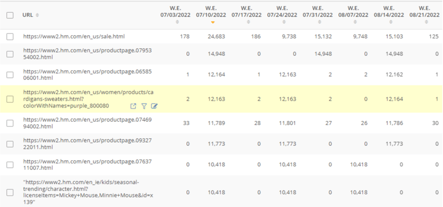443x207 pixels.
Task: Select value 12,162 in productpage.0658506001 row
Action: 394,74
